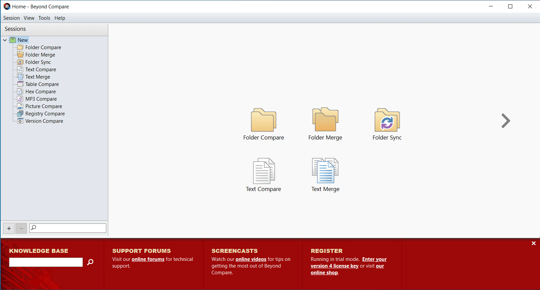Launch the large Text Merge icon
Viewport: 540px width, 290px height.
click(x=325, y=171)
